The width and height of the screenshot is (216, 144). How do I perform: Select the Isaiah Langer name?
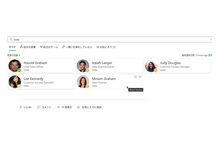click(x=102, y=63)
